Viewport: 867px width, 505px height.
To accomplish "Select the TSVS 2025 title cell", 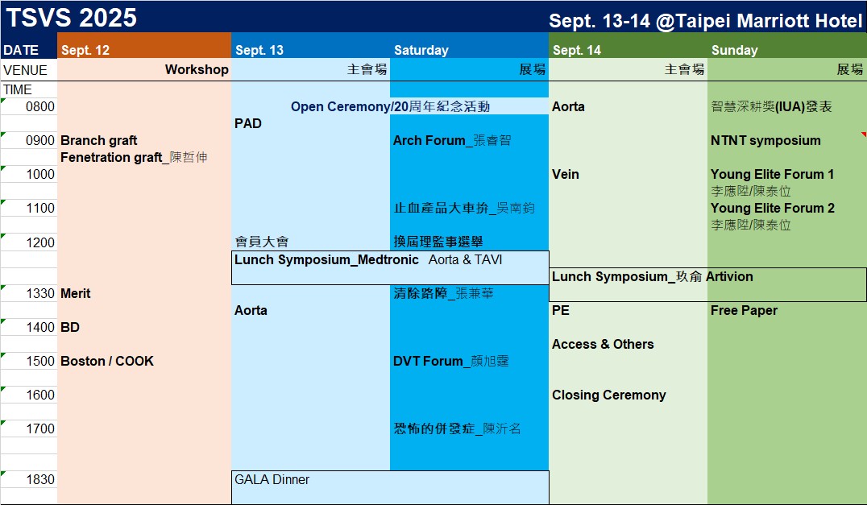I will pos(71,17).
